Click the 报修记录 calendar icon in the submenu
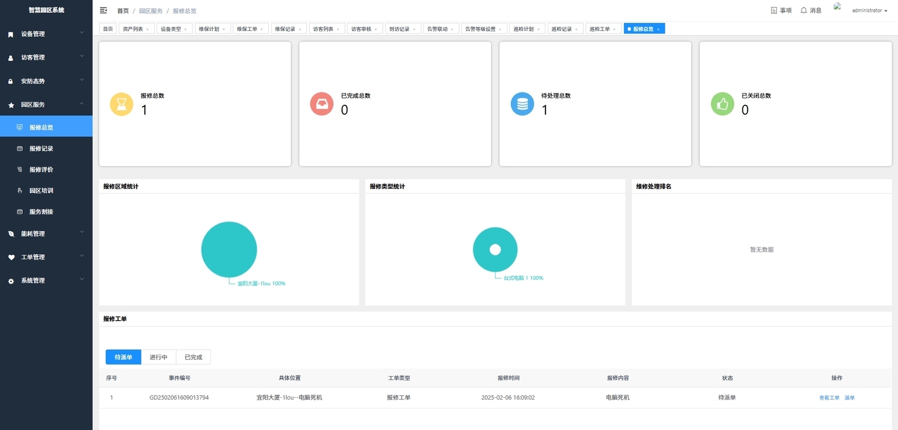 click(x=20, y=149)
